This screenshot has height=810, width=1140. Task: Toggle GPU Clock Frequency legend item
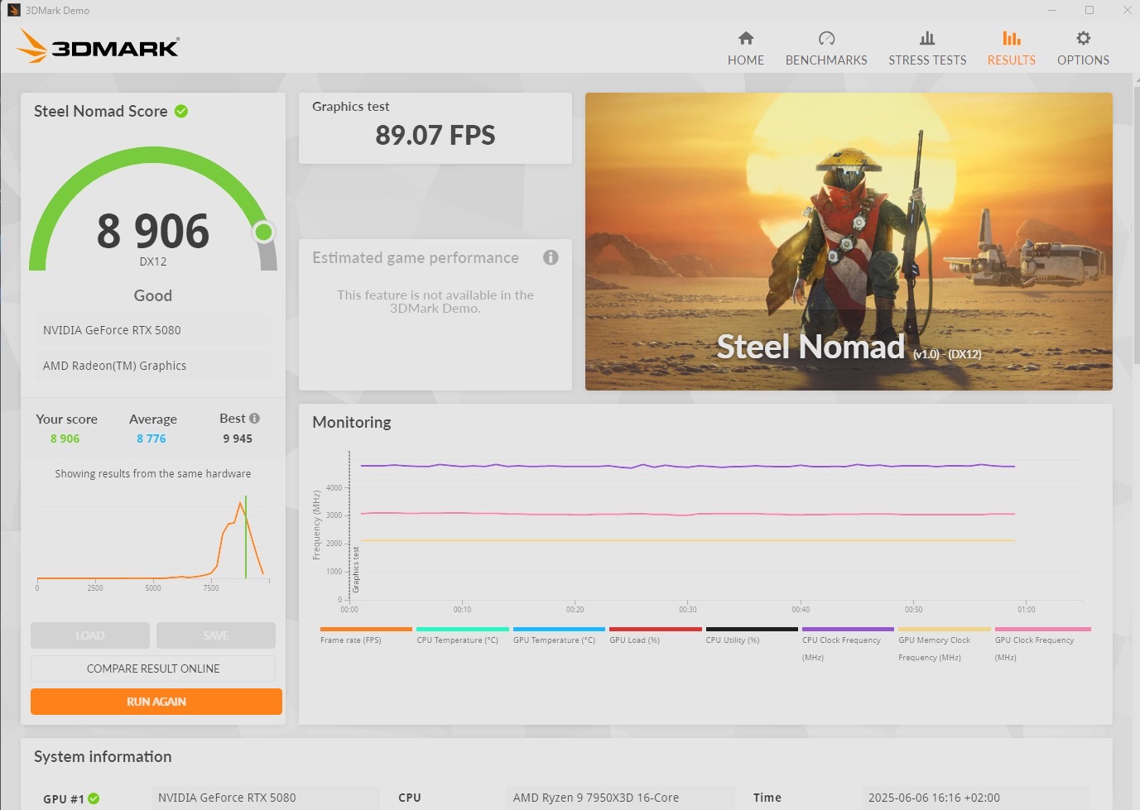click(1042, 645)
